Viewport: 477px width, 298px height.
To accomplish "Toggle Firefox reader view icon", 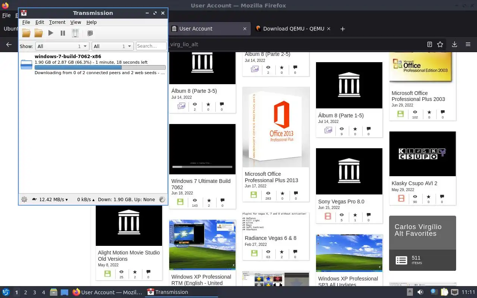I will pos(429,44).
